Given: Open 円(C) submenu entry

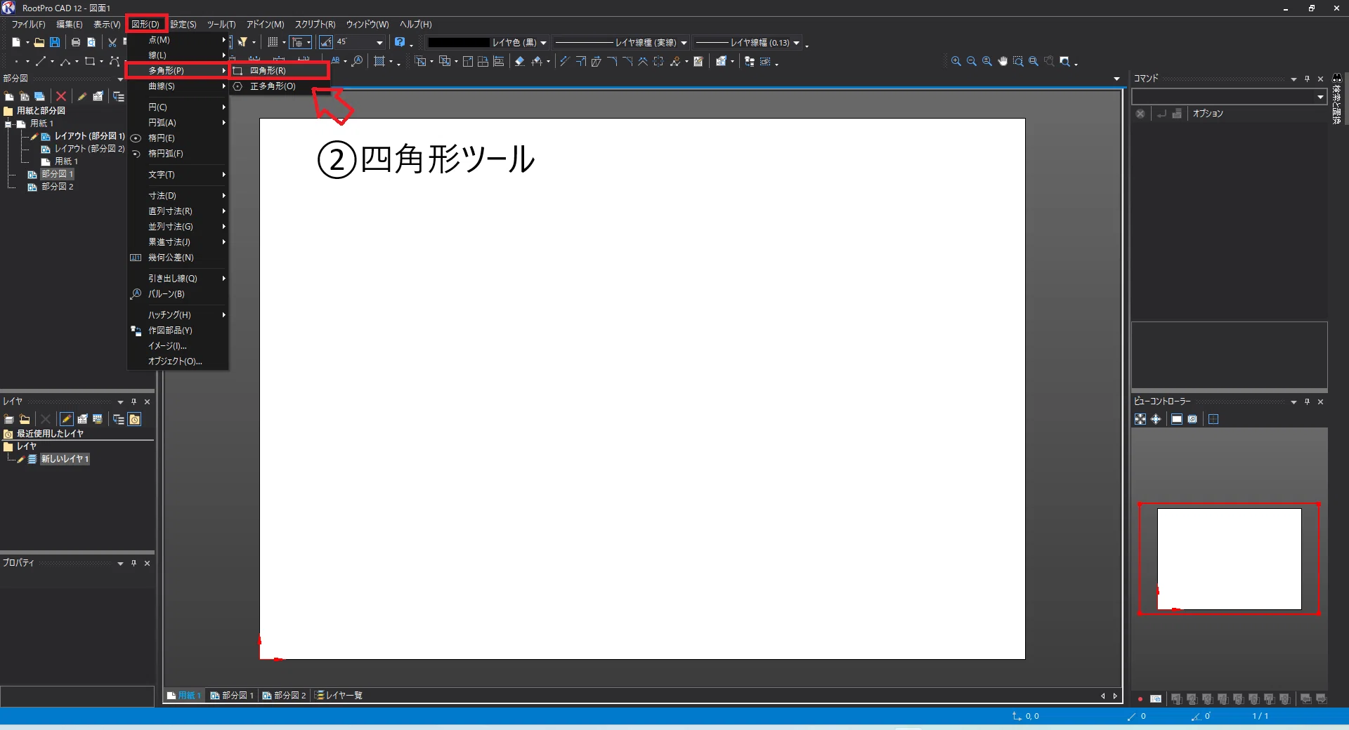Looking at the screenshot, I should click(178, 107).
